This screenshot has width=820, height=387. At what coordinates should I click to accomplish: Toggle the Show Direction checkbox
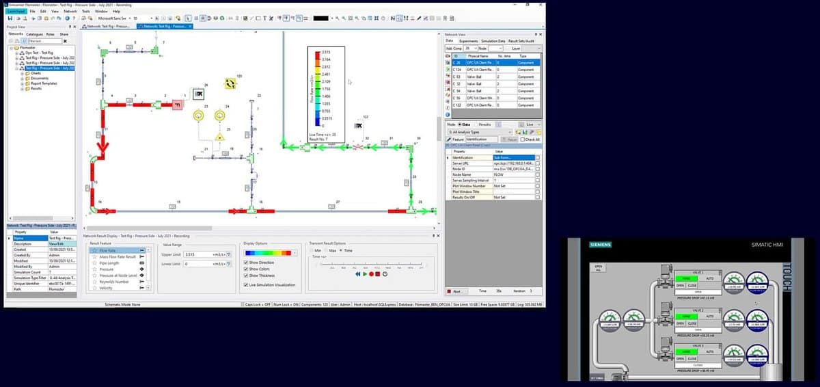click(x=246, y=263)
